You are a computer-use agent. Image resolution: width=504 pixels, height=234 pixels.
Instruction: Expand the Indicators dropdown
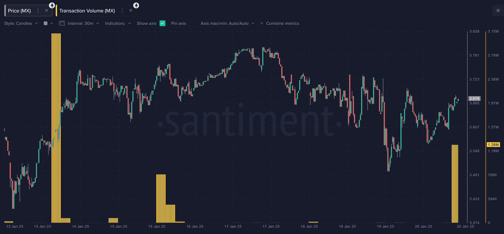tap(118, 23)
